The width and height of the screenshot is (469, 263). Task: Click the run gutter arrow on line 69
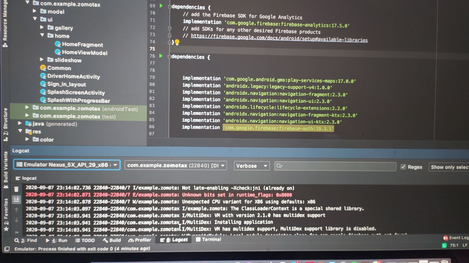pyautogui.click(x=161, y=6)
